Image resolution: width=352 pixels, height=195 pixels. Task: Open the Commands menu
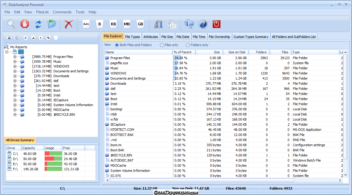point(62,12)
